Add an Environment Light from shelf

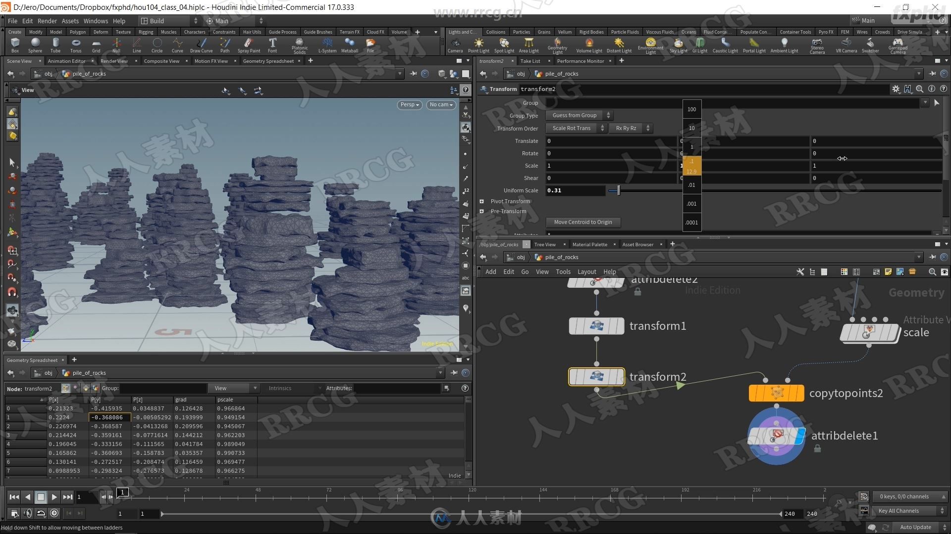pos(650,46)
